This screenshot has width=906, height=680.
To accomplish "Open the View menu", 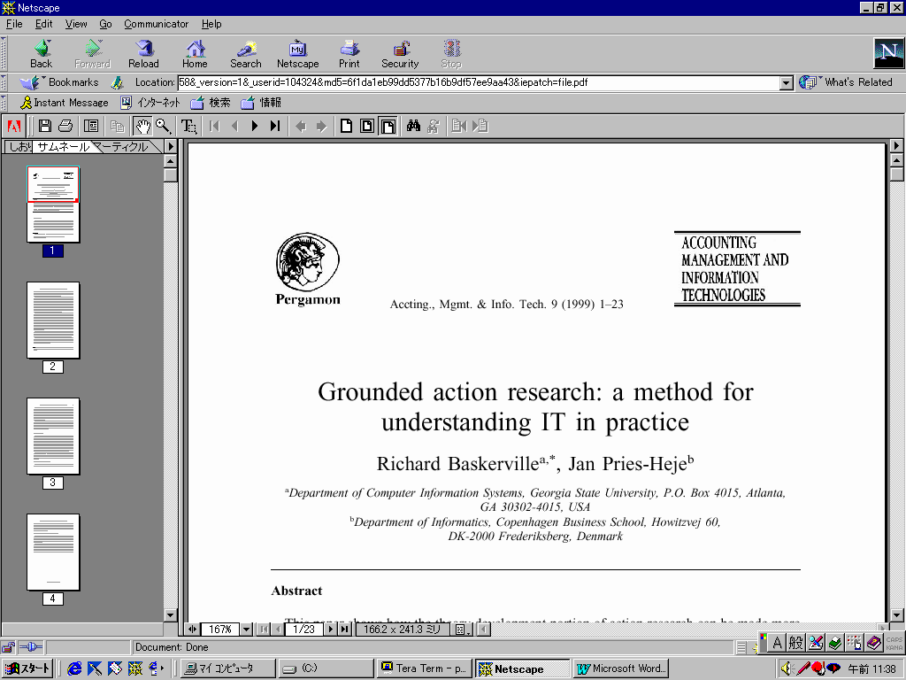I will 76,24.
